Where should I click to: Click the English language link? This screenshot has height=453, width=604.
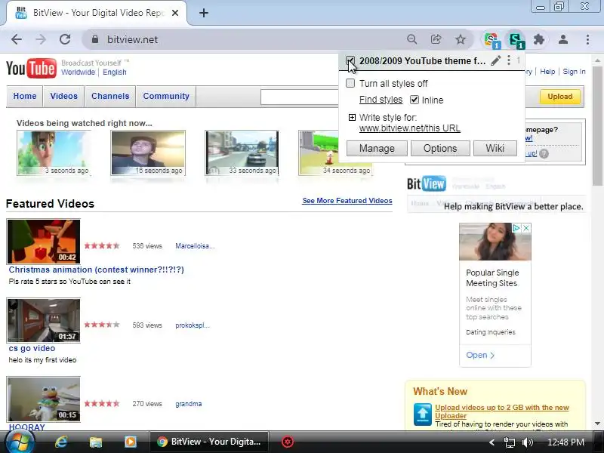coord(115,72)
